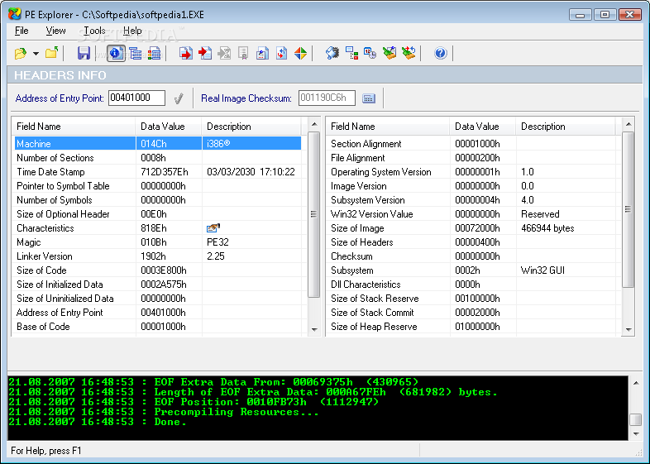The image size is (650, 464).
Task: Open the File menu
Action: pyautogui.click(x=22, y=31)
